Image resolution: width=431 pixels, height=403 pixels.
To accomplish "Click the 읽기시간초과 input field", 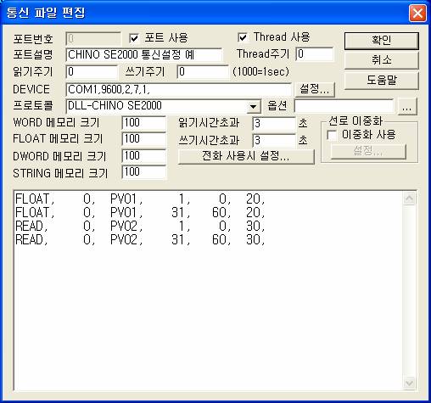I will 274,124.
